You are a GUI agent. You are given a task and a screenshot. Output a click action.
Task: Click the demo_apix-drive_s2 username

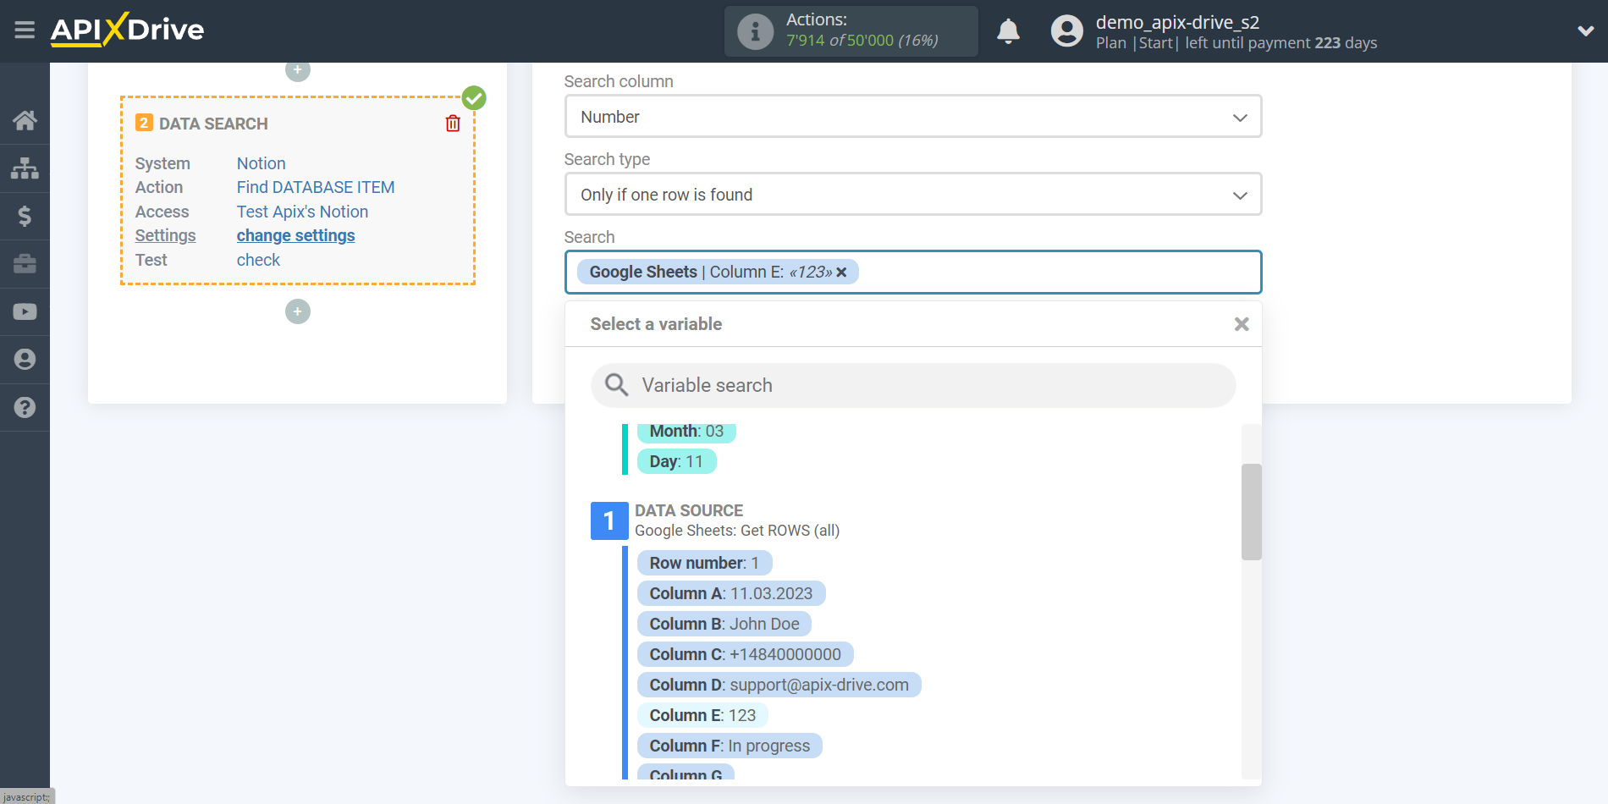pos(1177,22)
